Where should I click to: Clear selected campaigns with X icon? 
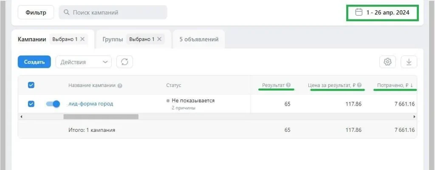click(x=82, y=39)
